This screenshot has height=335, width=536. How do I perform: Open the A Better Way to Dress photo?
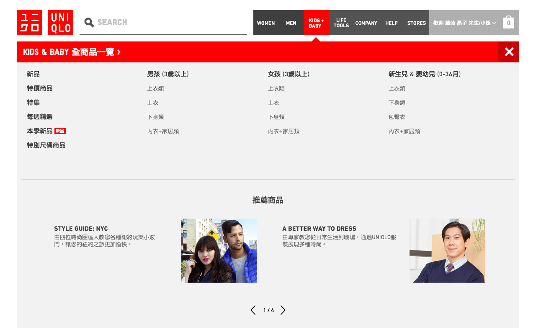pos(447,250)
